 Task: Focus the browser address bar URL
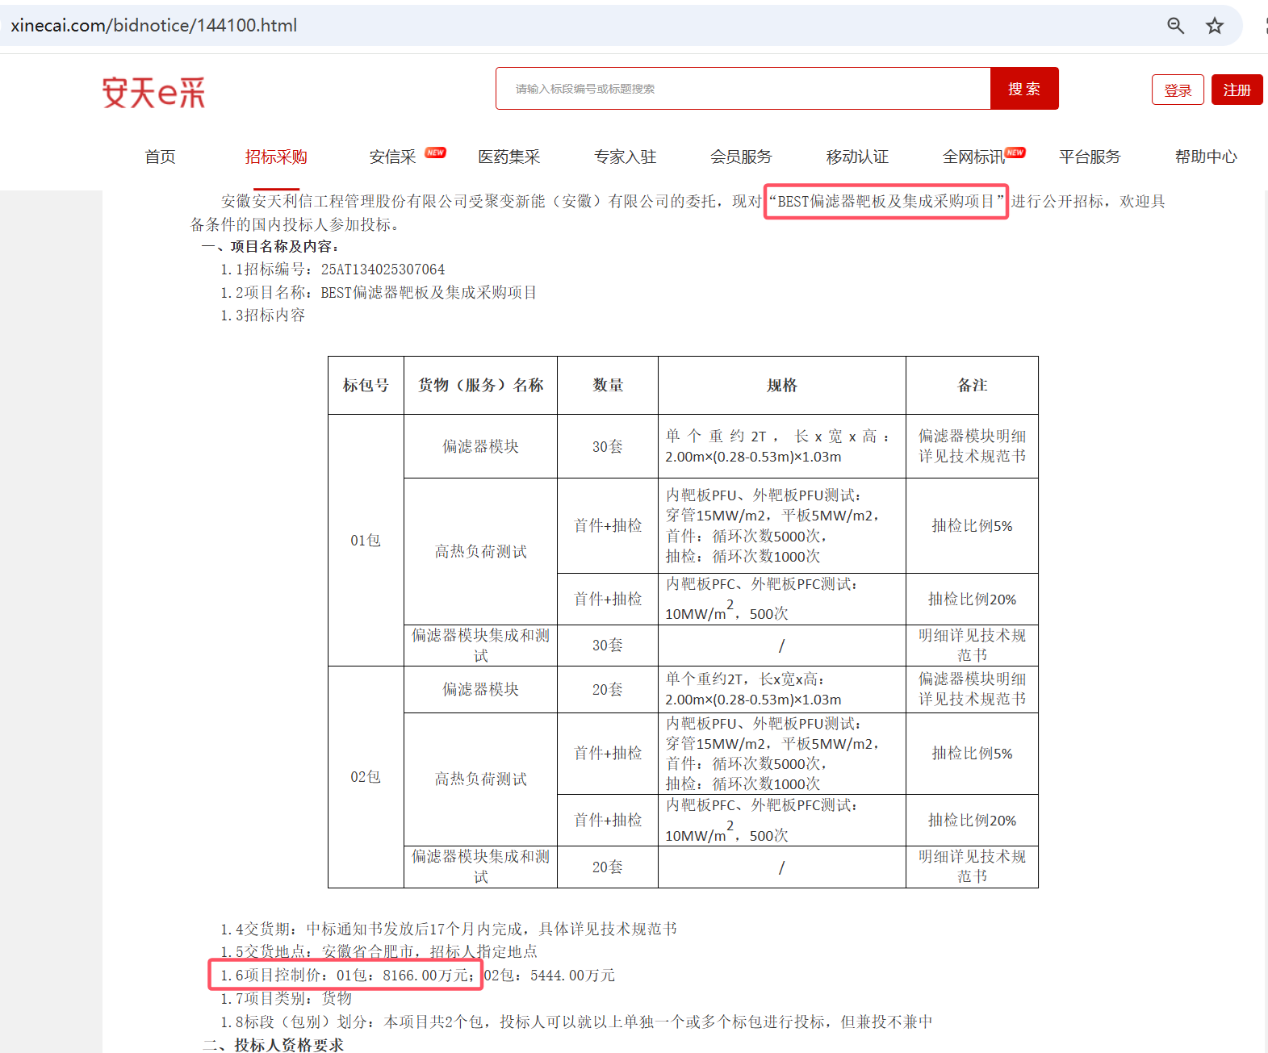click(x=154, y=26)
